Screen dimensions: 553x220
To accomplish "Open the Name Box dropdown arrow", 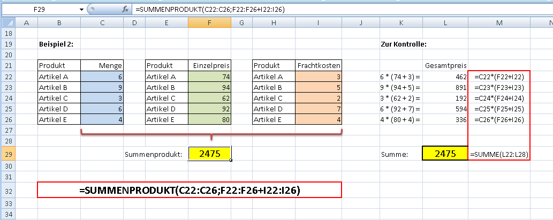I will point(81,9).
